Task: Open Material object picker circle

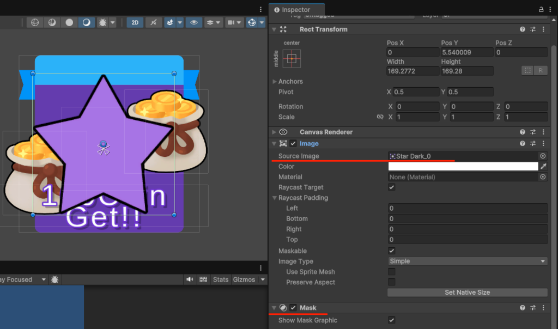Action: tap(543, 177)
